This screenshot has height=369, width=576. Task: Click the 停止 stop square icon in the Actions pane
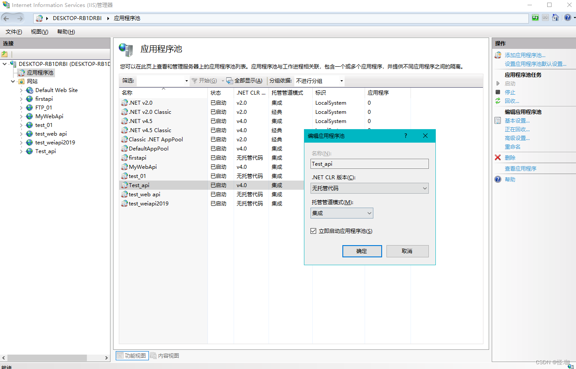(498, 92)
